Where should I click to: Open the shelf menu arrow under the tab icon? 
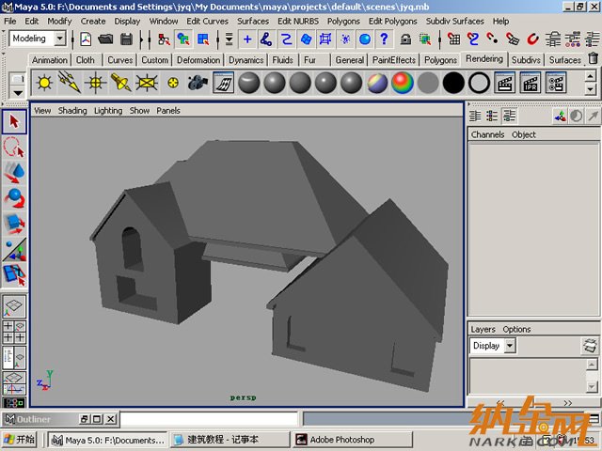click(x=18, y=92)
